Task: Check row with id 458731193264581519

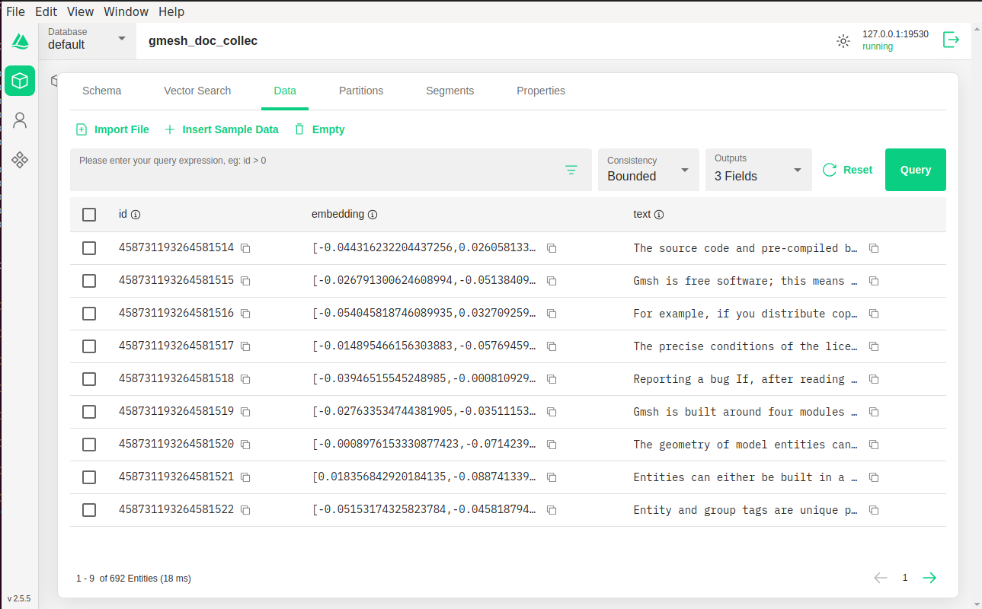Action: point(89,412)
